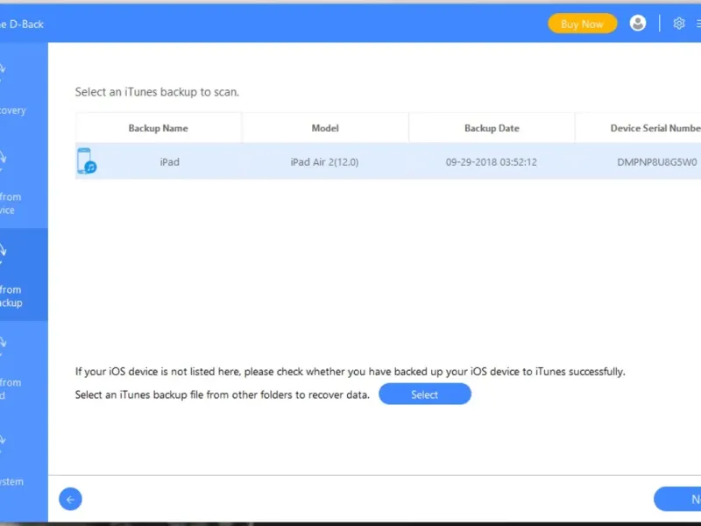Open settings via the gear icon

click(678, 24)
